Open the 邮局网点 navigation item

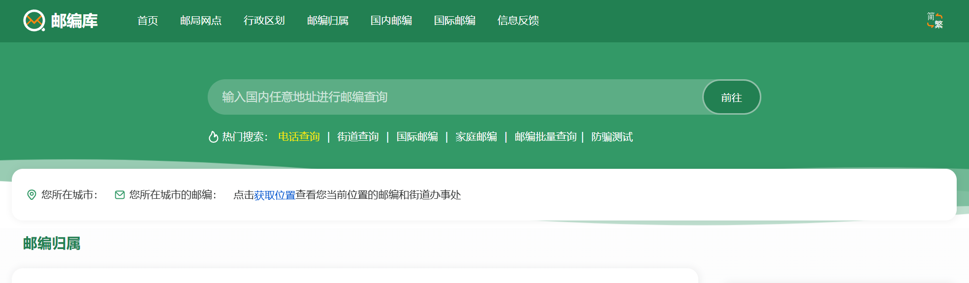pyautogui.click(x=201, y=21)
